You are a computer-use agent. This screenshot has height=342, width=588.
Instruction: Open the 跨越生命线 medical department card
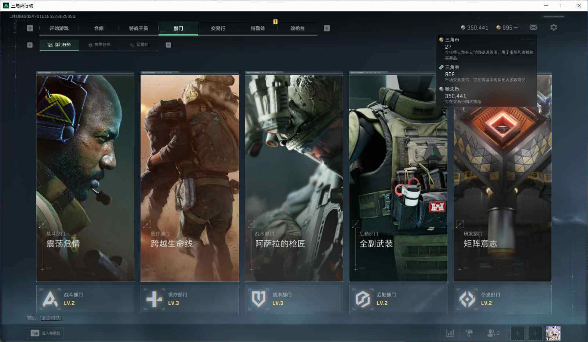click(x=190, y=178)
